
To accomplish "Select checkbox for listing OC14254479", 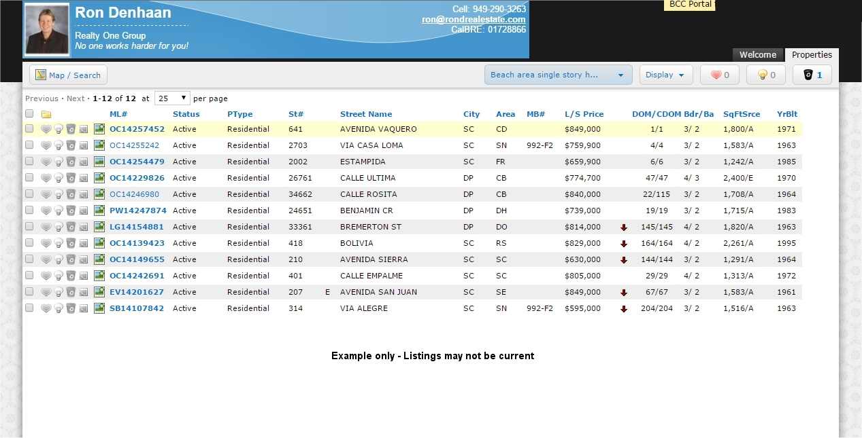I will point(29,161).
